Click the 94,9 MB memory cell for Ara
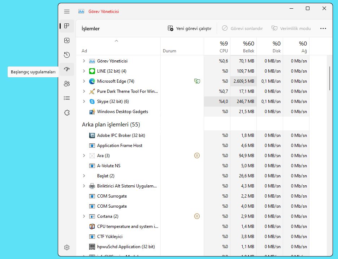The image size is (338, 259). pos(243,156)
